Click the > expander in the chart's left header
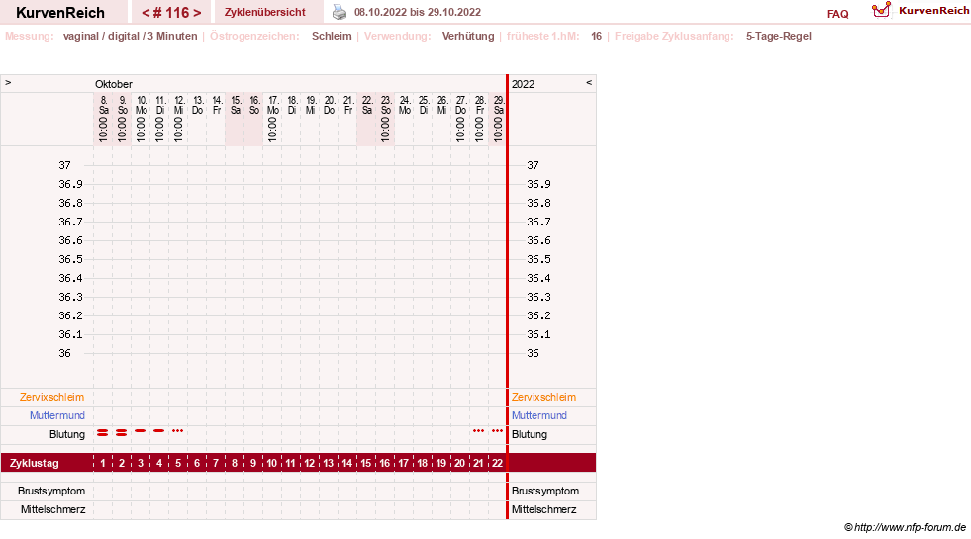The image size is (971, 539). pos(8,82)
